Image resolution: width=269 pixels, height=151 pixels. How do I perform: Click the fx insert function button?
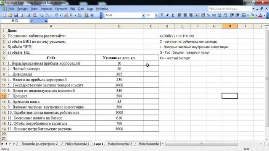(46, 21)
